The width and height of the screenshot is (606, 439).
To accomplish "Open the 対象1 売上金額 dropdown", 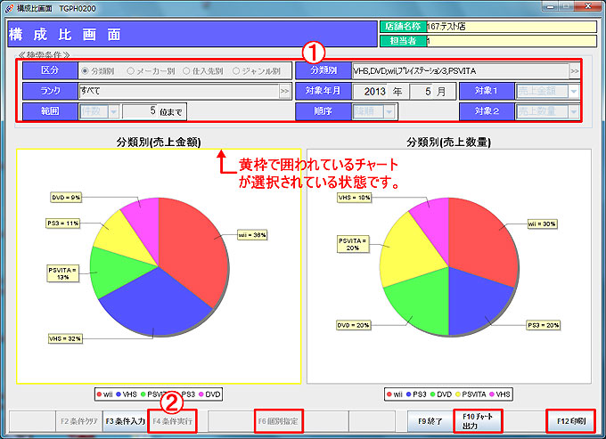I will coord(574,92).
